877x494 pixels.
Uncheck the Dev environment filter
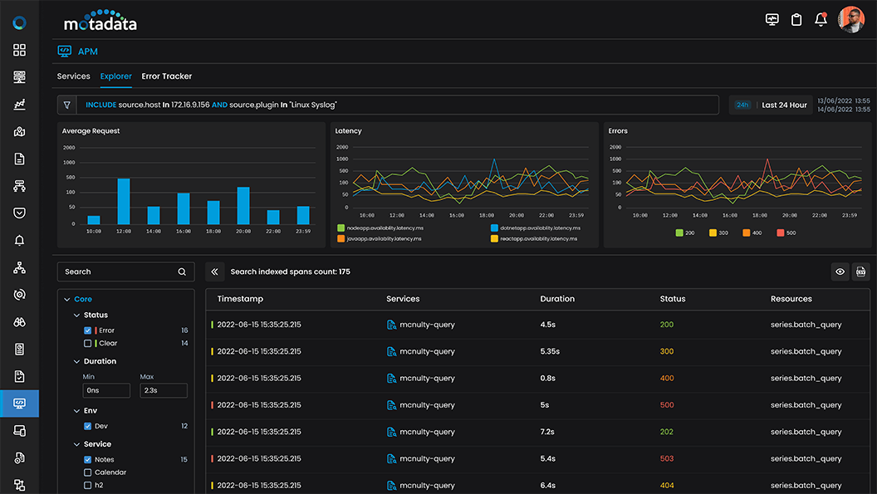(x=87, y=425)
